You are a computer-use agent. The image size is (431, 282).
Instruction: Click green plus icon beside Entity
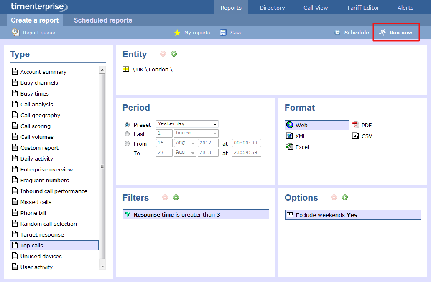click(174, 54)
